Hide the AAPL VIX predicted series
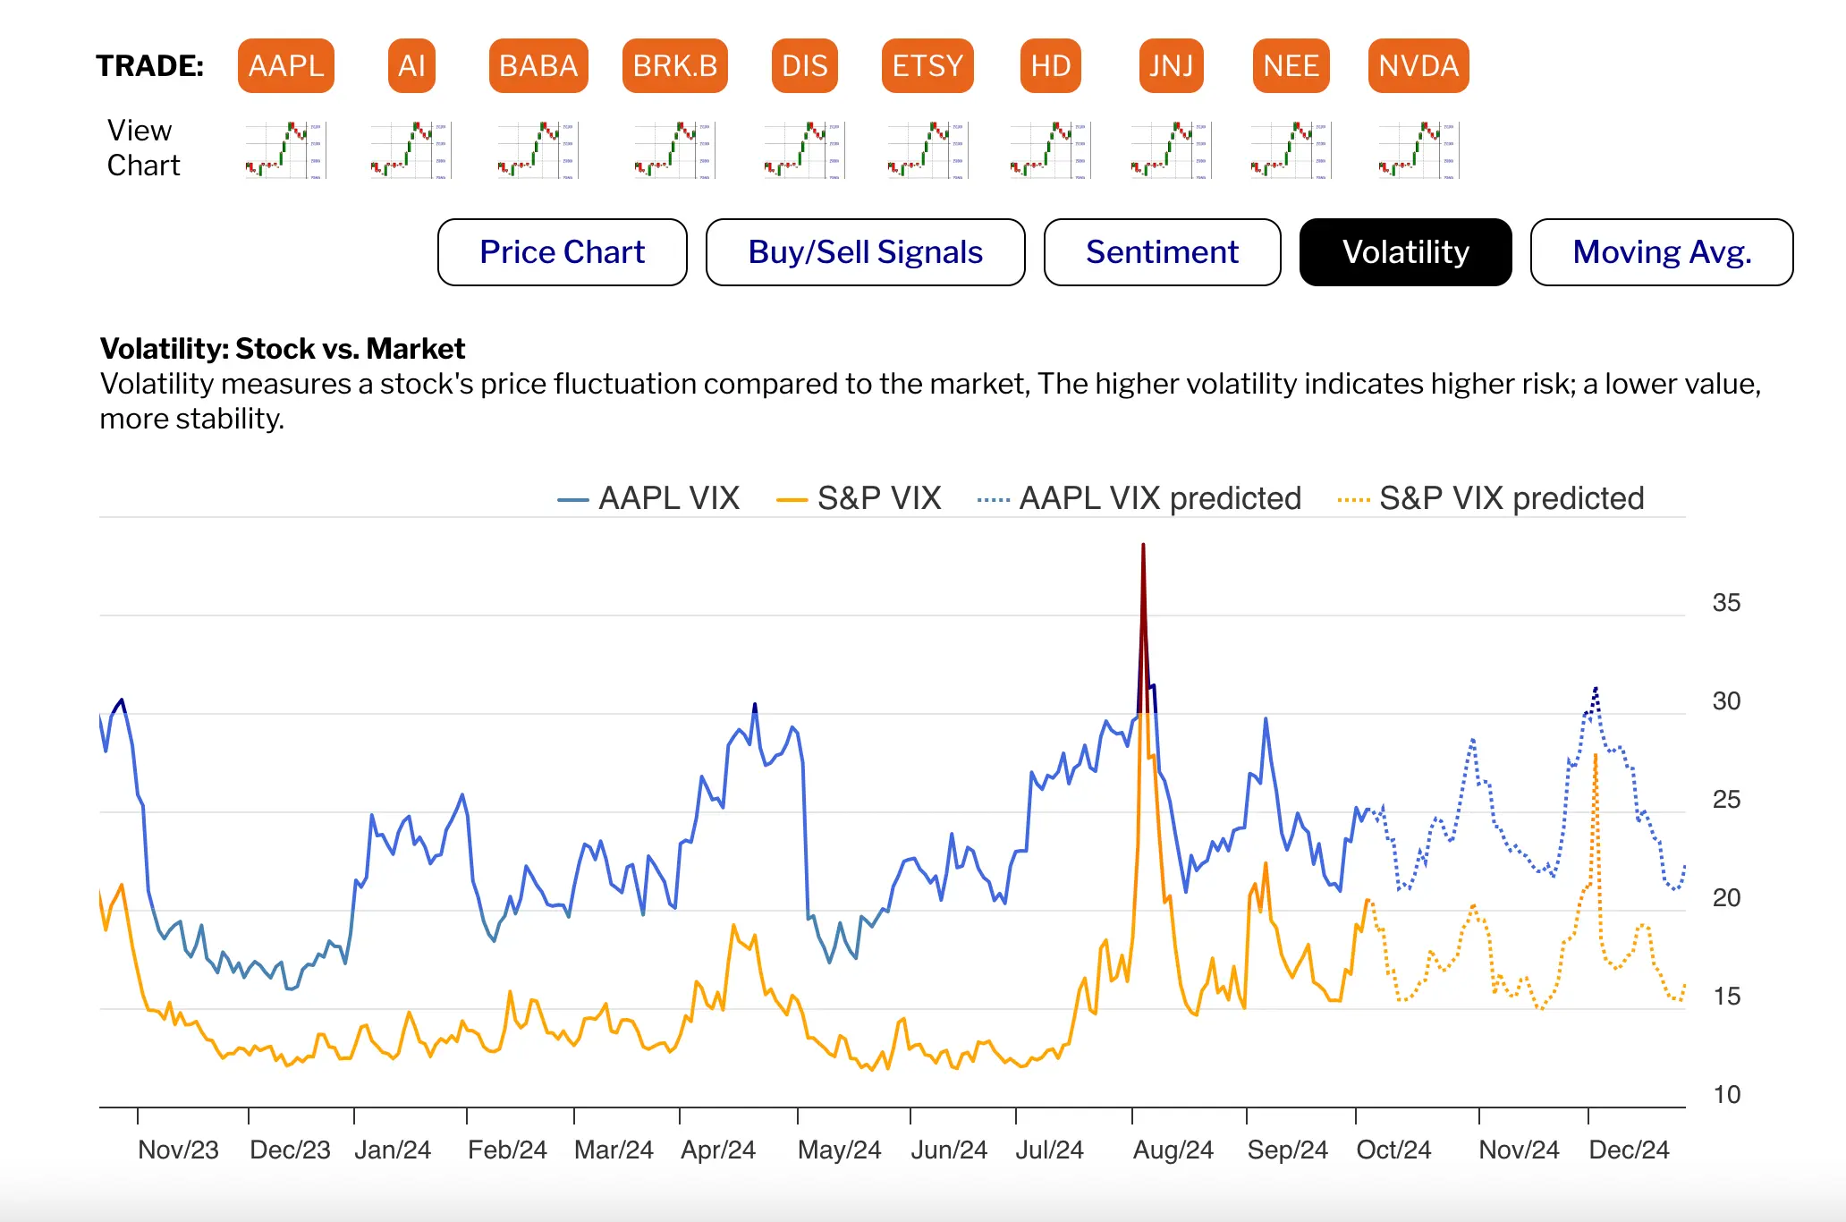 coord(1139,498)
